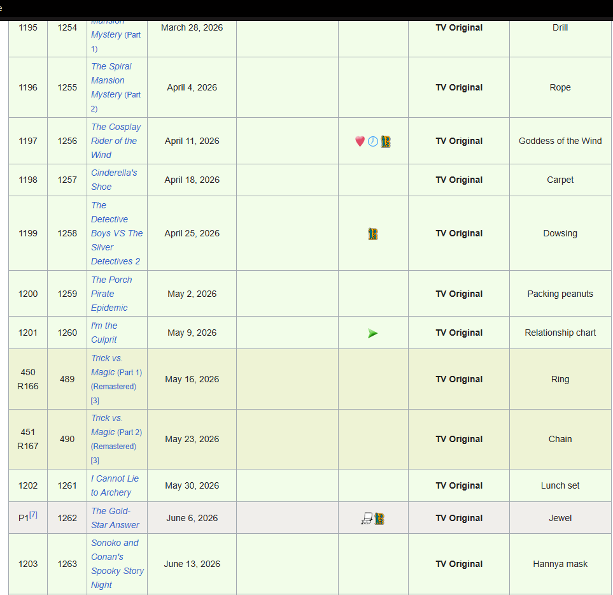
Task: Click next hint Lunch set
Action: [x=560, y=485]
